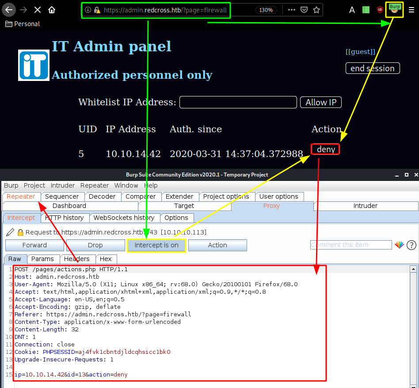Image resolution: width=419 pixels, height=388 pixels.
Task: Click the request editor scrollbar up arrow
Action: point(413,269)
